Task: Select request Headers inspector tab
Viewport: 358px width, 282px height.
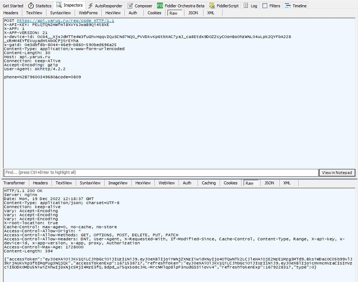Action: [11, 13]
